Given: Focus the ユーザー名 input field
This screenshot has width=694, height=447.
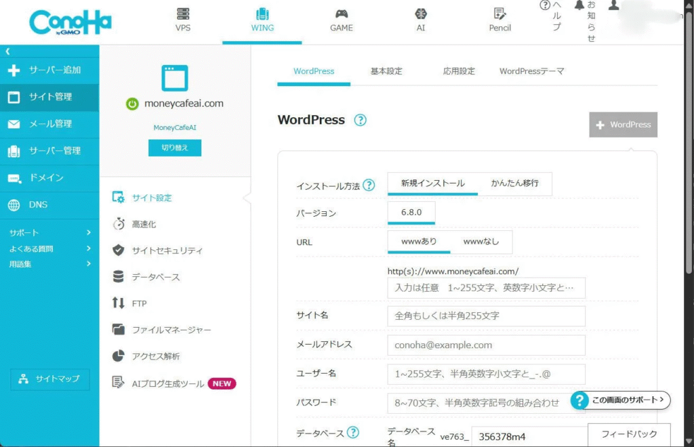Looking at the screenshot, I should click(486, 374).
